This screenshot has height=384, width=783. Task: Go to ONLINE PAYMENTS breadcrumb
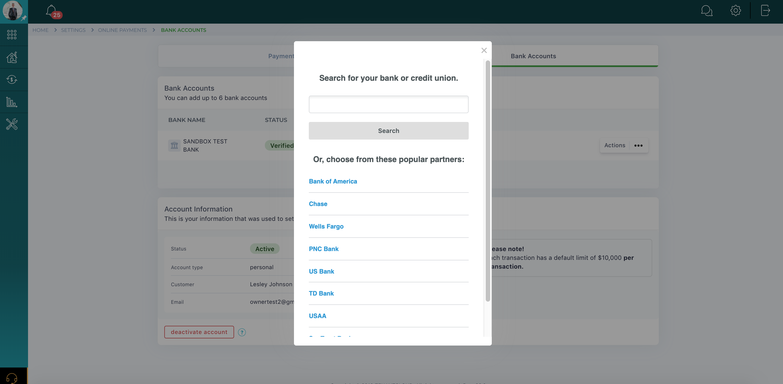pos(122,30)
